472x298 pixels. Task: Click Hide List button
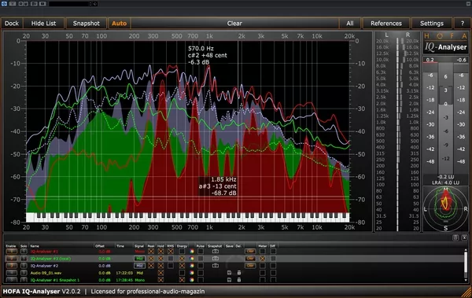(43, 24)
